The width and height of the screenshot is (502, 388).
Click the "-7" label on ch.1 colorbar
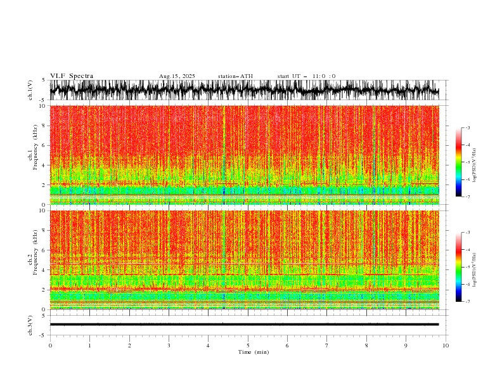coord(468,197)
